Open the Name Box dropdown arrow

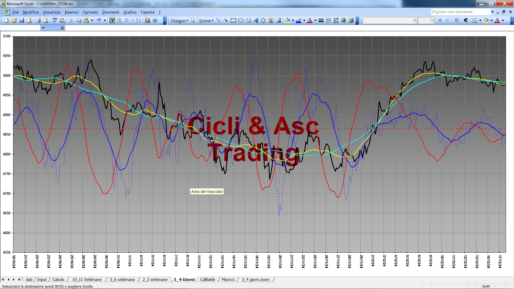click(43, 28)
